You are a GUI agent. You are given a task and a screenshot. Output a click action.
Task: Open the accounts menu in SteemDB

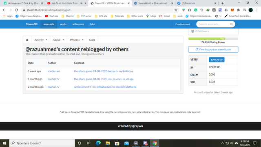coord(49,24)
